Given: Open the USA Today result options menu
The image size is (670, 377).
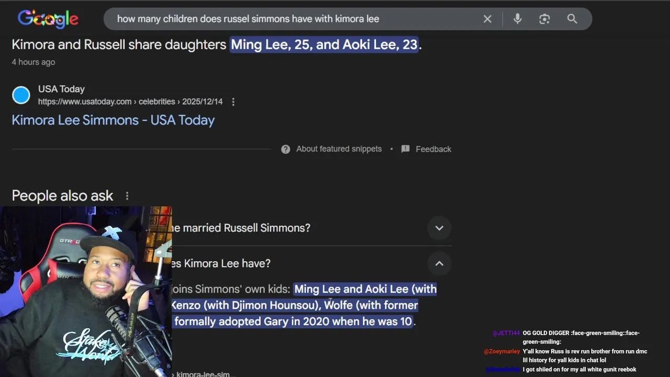Looking at the screenshot, I should [x=233, y=102].
